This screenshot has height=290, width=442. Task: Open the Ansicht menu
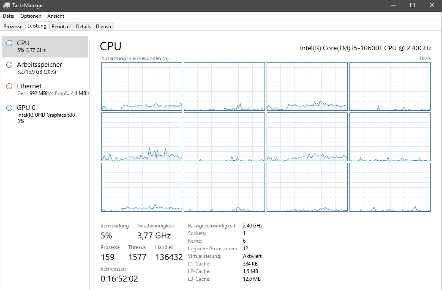(x=56, y=16)
